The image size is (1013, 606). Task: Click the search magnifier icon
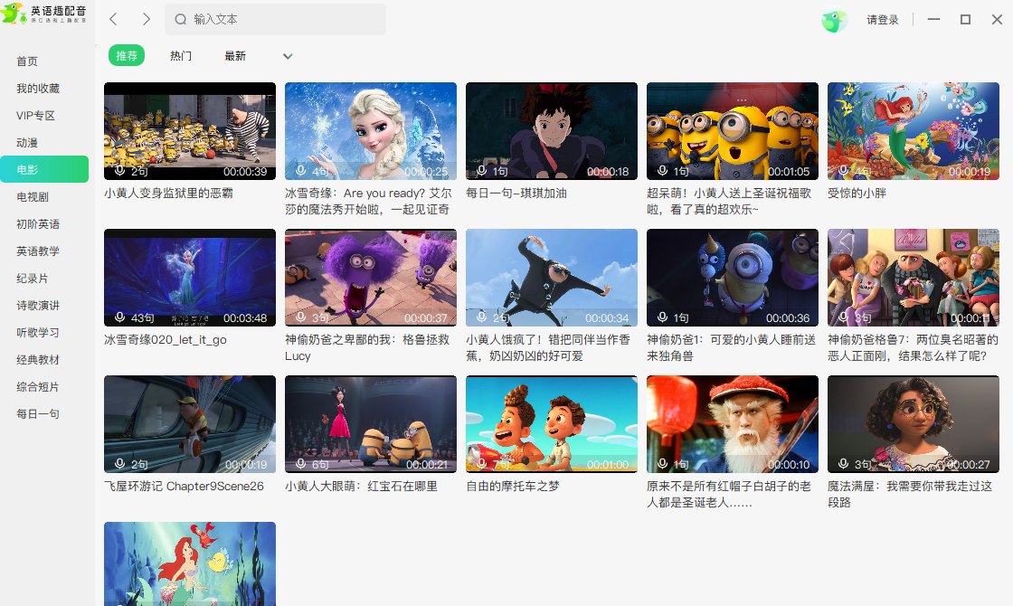tap(180, 19)
